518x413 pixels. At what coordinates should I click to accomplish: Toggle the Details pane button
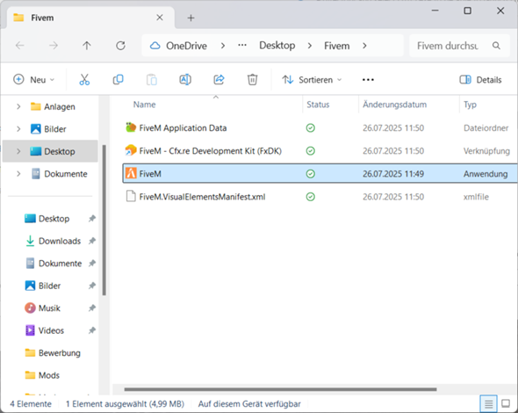pyautogui.click(x=480, y=80)
